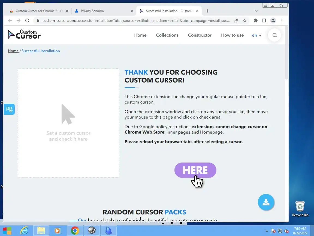
Task: Click the padlock site info icon
Action: (38, 20)
